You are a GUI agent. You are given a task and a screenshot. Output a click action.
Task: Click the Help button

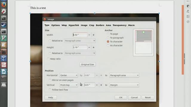(50, 97)
